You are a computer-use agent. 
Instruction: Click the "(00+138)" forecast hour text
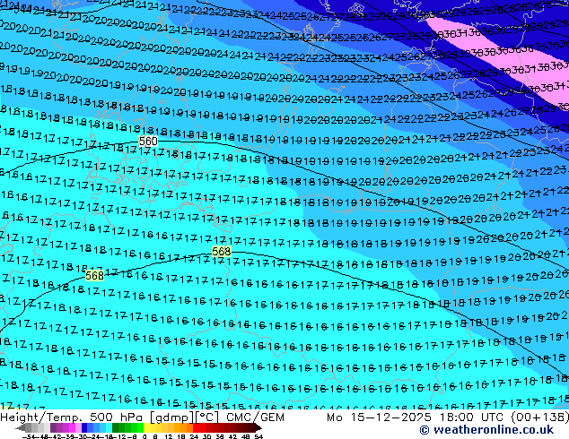(x=539, y=417)
